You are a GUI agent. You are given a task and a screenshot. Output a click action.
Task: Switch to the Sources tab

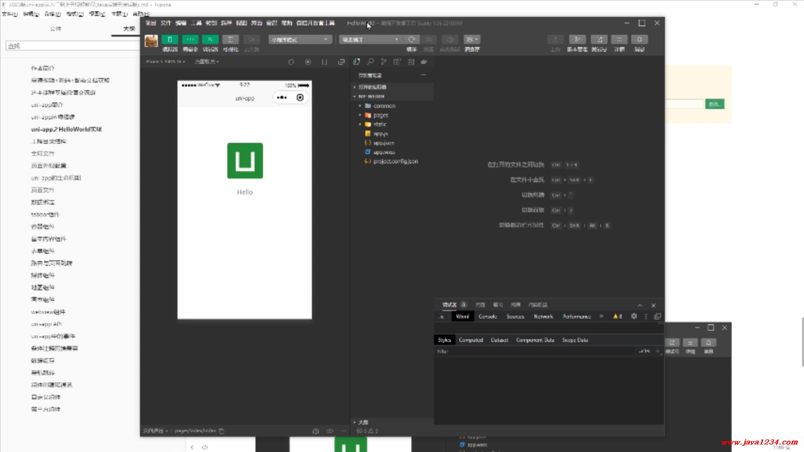coord(515,316)
